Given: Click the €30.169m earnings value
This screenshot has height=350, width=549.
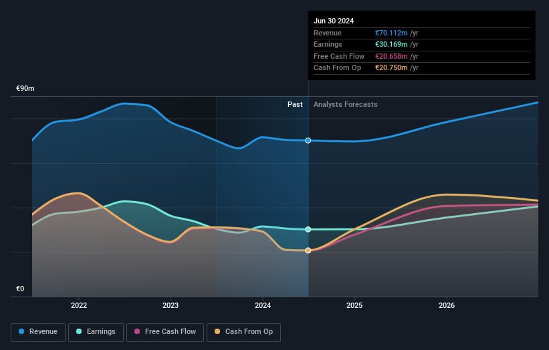Looking at the screenshot, I should 391,44.
